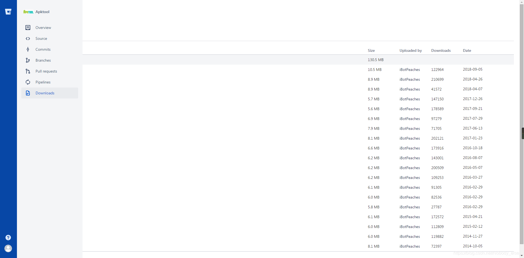Click the scrollbar down arrow
This screenshot has width=524, height=258.
point(522,256)
